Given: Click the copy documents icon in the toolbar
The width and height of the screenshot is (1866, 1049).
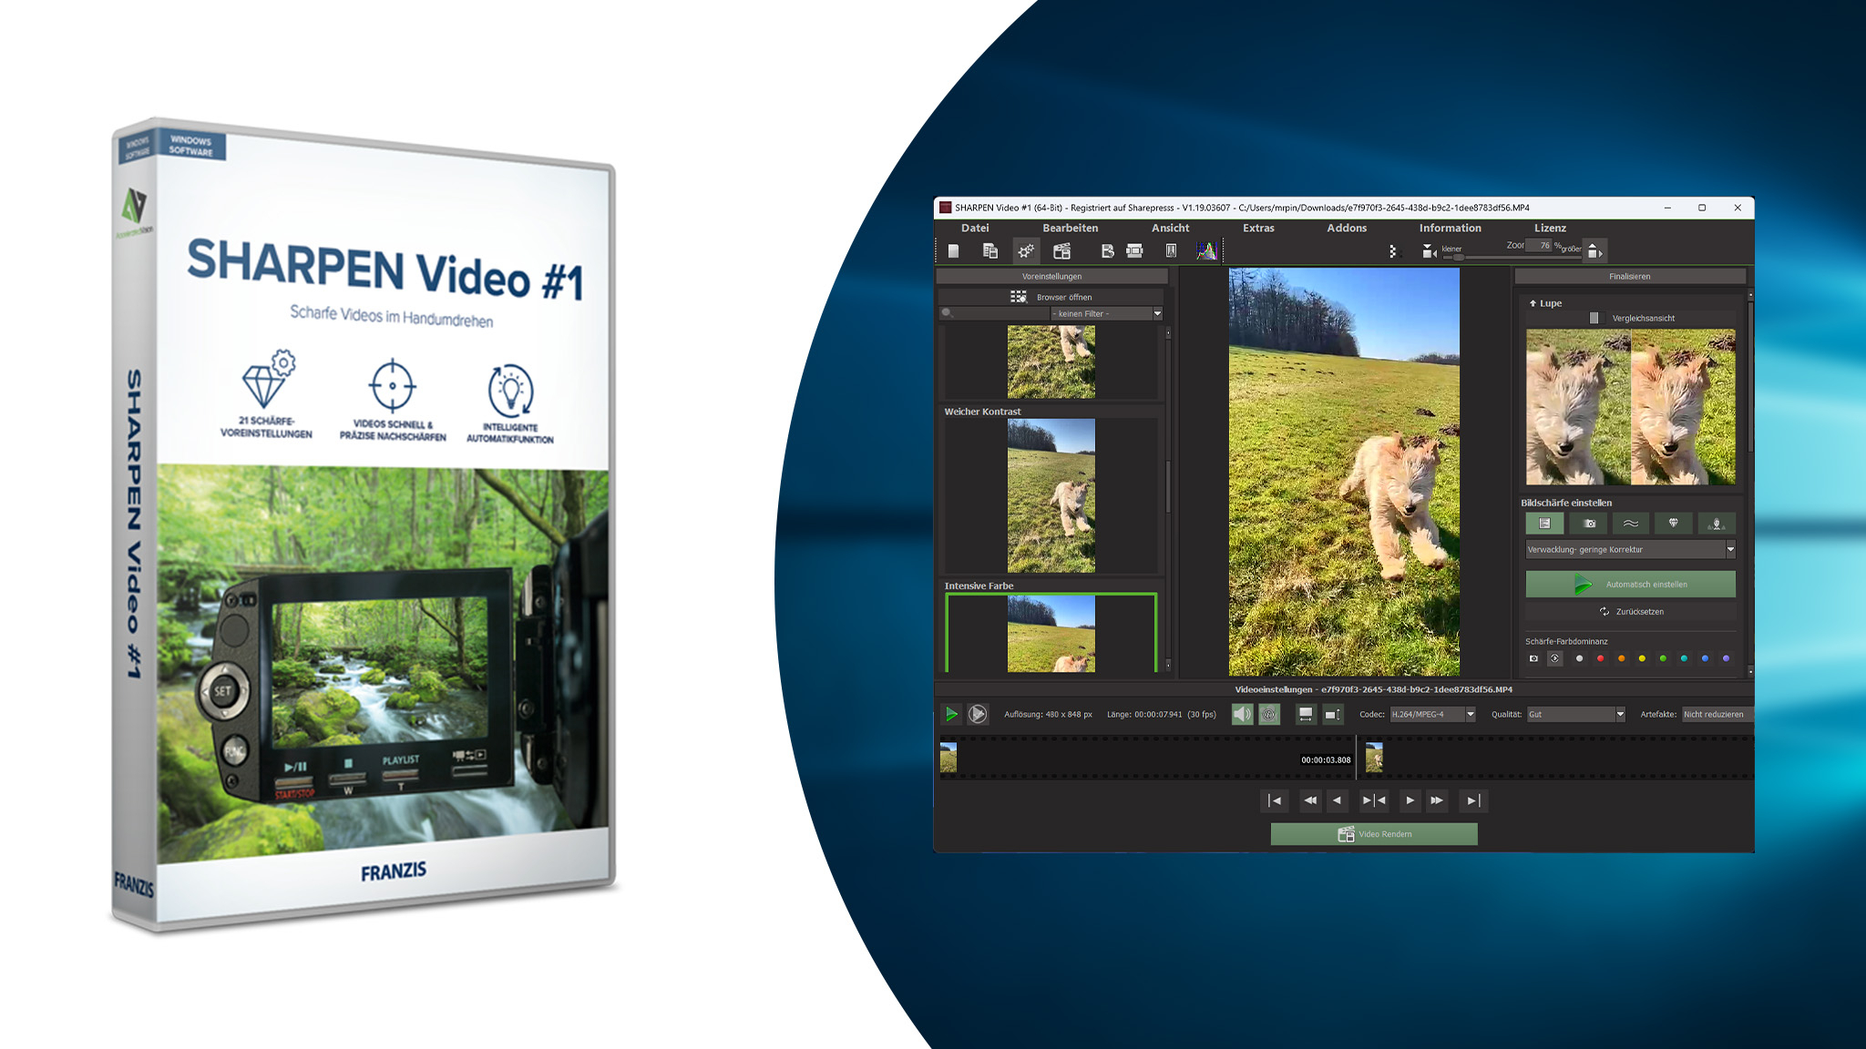Looking at the screenshot, I should click(x=990, y=251).
